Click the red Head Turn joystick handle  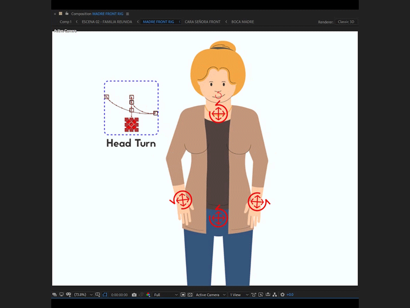pos(131,125)
